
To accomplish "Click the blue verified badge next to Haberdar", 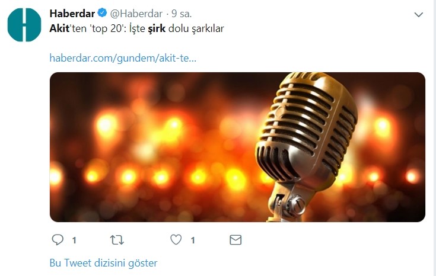I will pyautogui.click(x=102, y=13).
